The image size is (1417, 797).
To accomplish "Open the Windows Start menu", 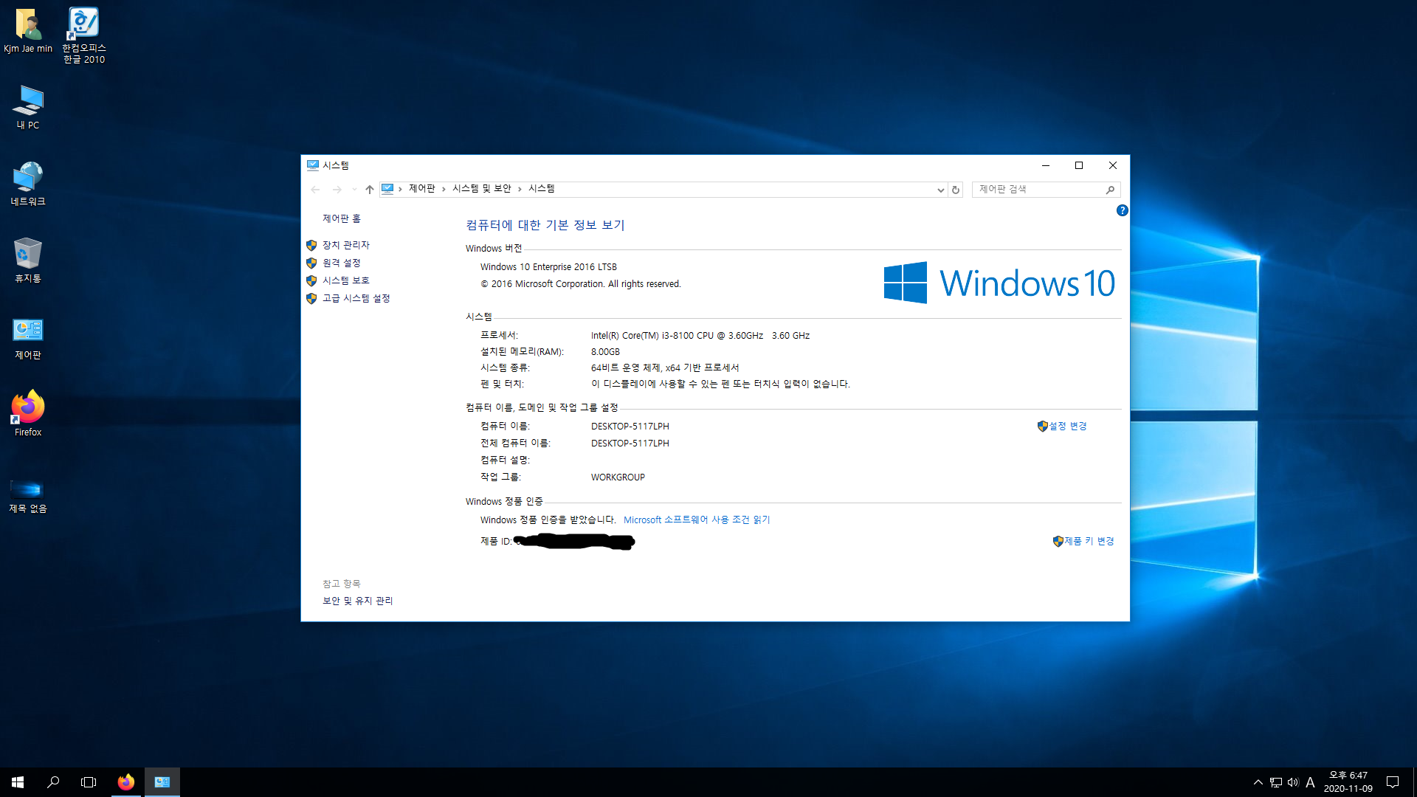I will pyautogui.click(x=18, y=782).
